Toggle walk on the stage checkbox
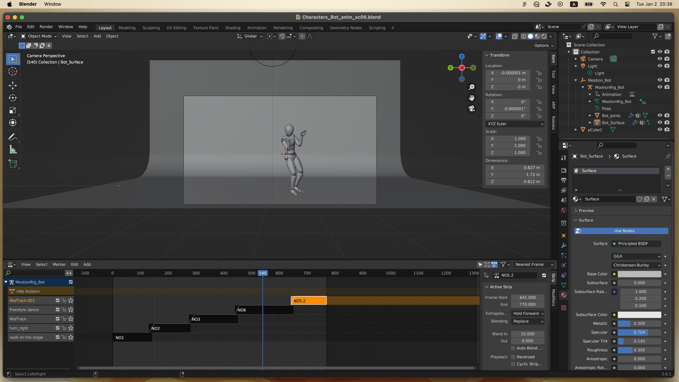 57,337
